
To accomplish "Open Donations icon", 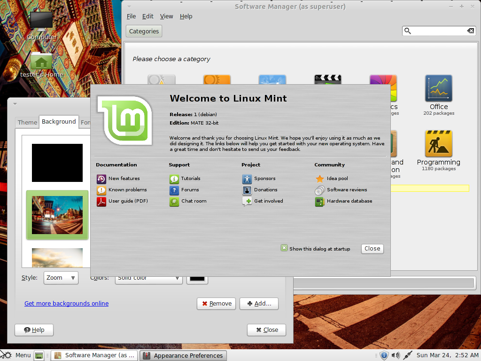I will click(x=247, y=190).
